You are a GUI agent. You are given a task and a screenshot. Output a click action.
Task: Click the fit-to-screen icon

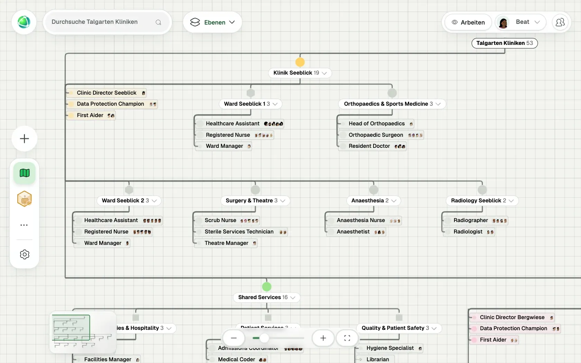tap(347, 338)
